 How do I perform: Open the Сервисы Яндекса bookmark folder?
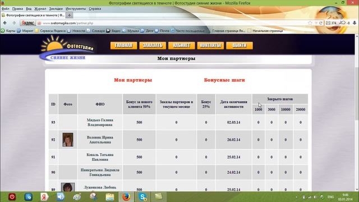pos(50,31)
